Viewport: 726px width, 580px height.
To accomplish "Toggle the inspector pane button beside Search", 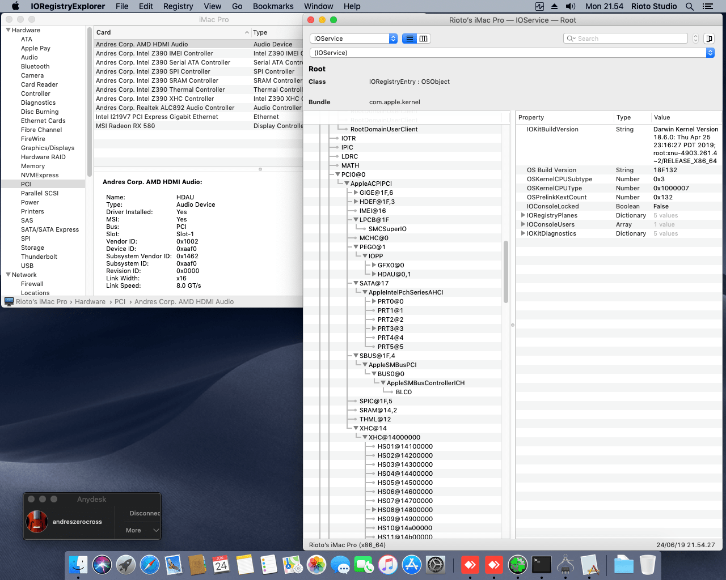I will [709, 39].
